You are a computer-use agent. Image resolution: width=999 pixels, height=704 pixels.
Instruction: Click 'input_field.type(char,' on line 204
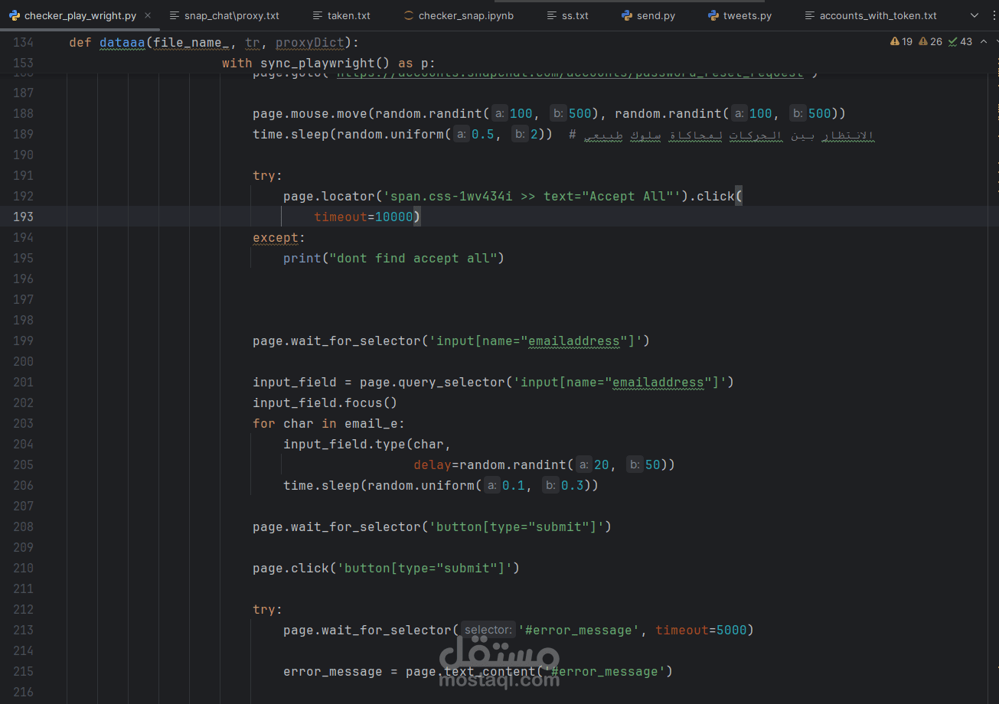coord(367,444)
